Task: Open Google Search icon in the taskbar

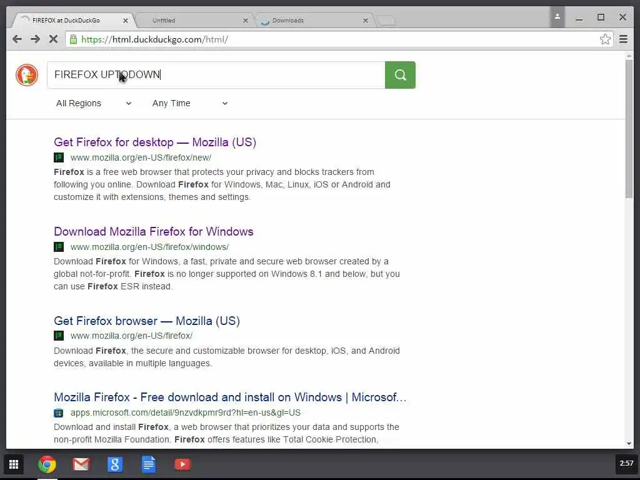Action: [x=115, y=464]
